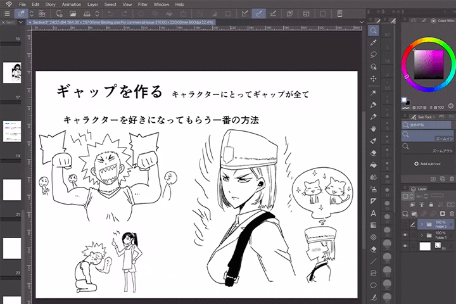The width and height of the screenshot is (456, 304).
Task: Click the smartphone companion icon in command bar
Action: pyautogui.click(x=339, y=14)
